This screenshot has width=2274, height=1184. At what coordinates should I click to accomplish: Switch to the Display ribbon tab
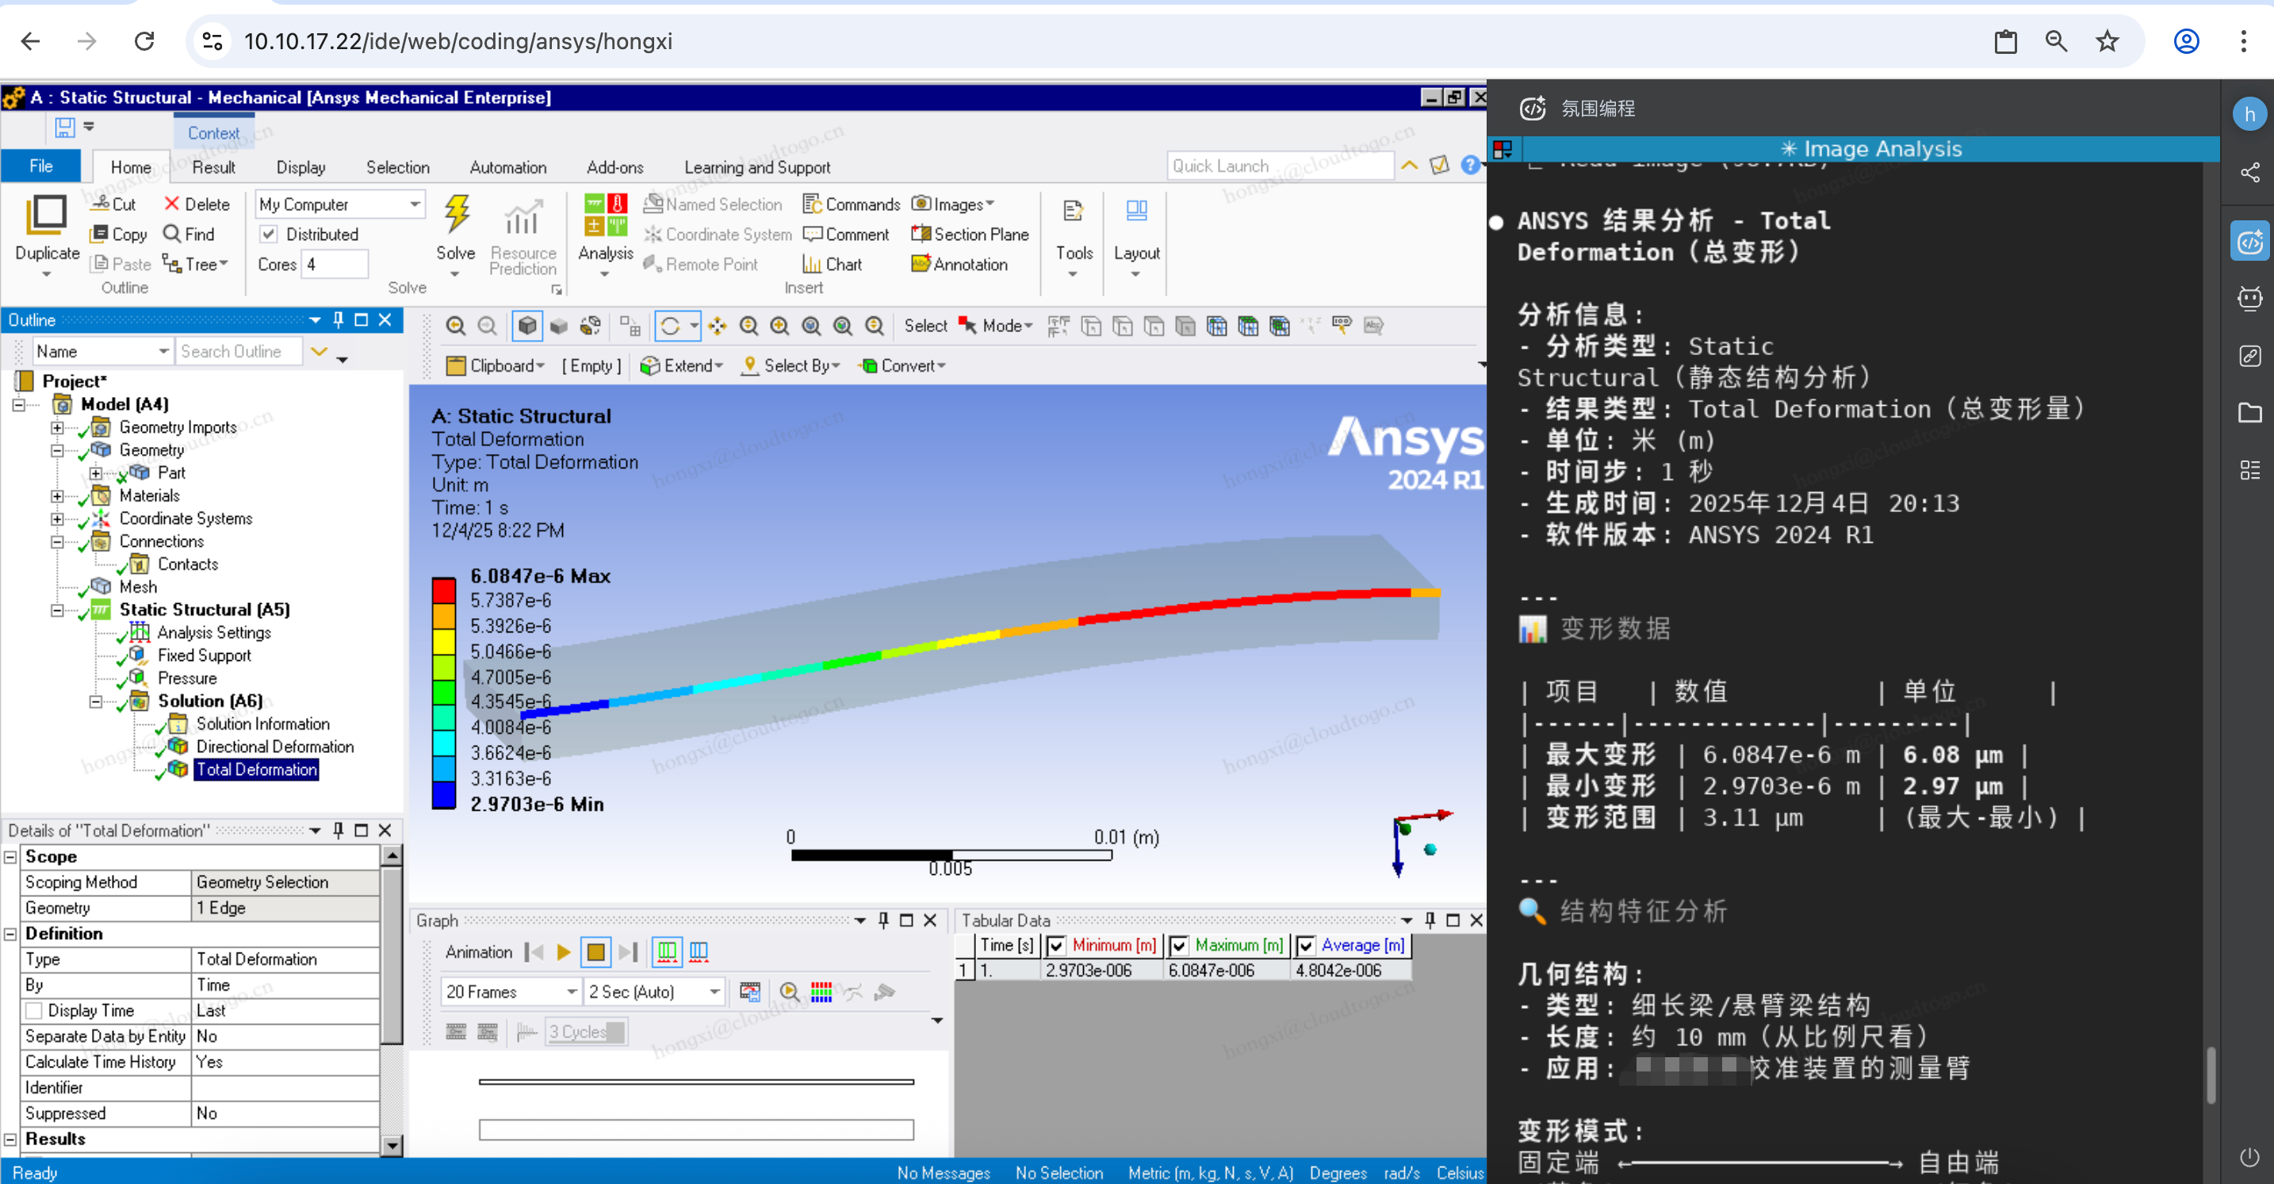click(301, 166)
